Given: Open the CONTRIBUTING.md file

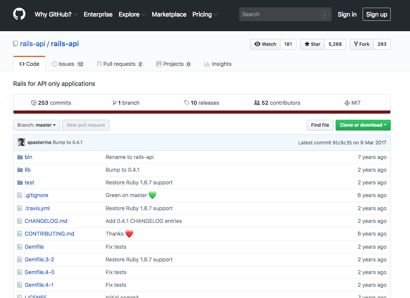Looking at the screenshot, I should click(x=49, y=234).
